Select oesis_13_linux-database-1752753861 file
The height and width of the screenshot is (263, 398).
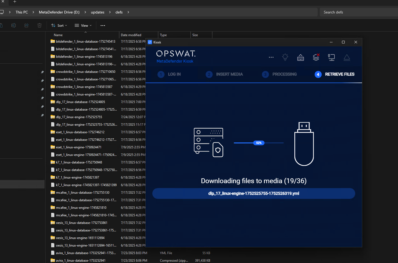(x=81, y=223)
